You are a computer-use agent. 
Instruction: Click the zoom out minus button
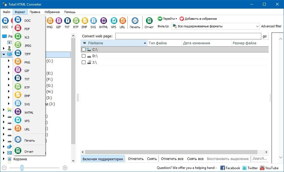click(x=4, y=168)
